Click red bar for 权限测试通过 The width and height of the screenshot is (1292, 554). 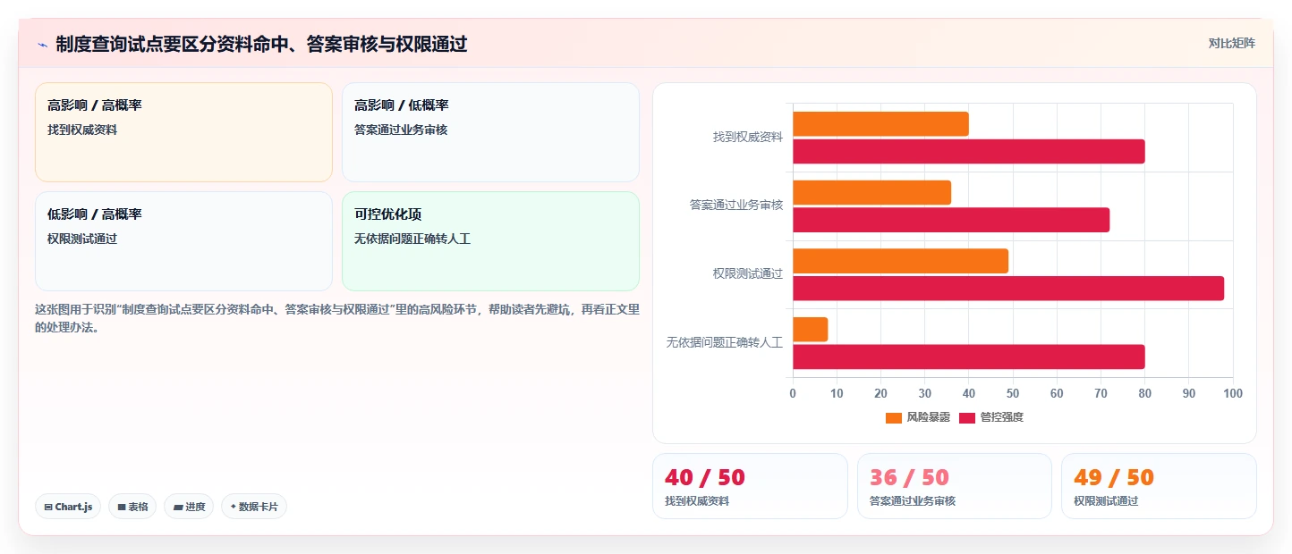click(x=1008, y=289)
